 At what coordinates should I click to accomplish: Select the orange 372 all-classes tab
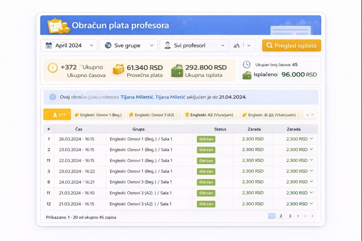coord(57,114)
